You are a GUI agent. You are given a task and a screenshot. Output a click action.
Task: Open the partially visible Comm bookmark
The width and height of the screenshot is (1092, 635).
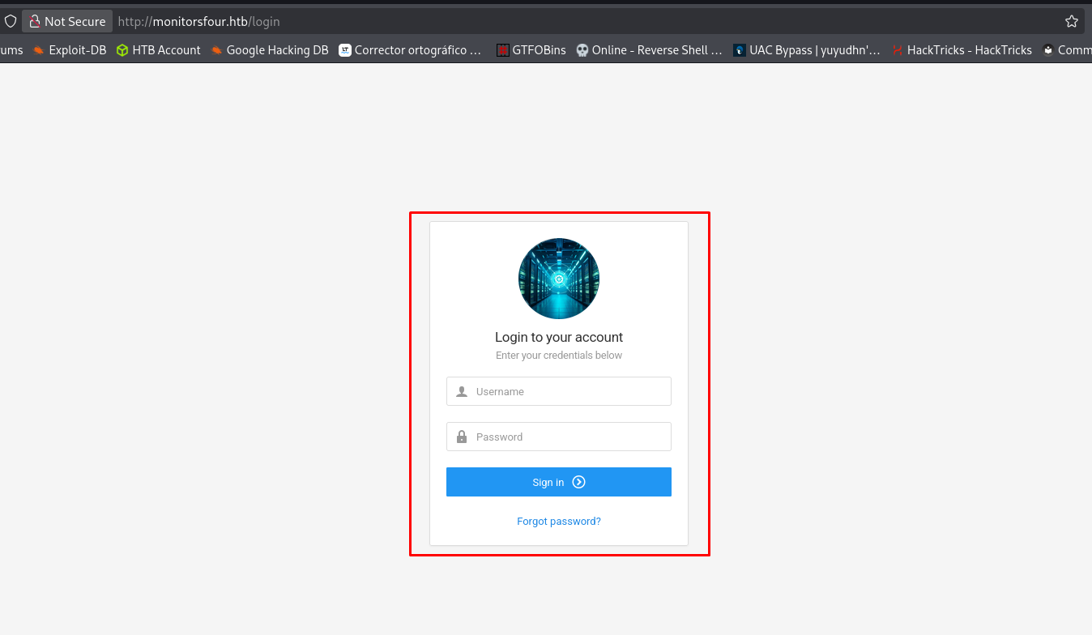[1068, 50]
